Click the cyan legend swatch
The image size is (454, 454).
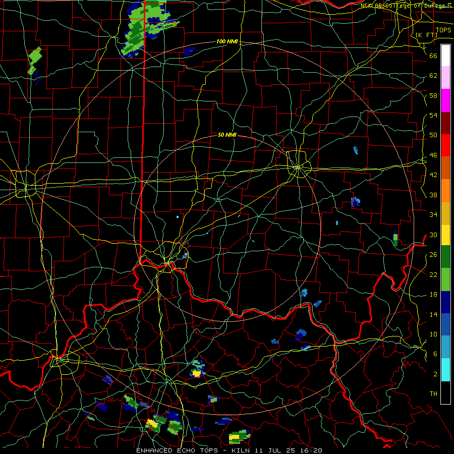click(x=445, y=370)
